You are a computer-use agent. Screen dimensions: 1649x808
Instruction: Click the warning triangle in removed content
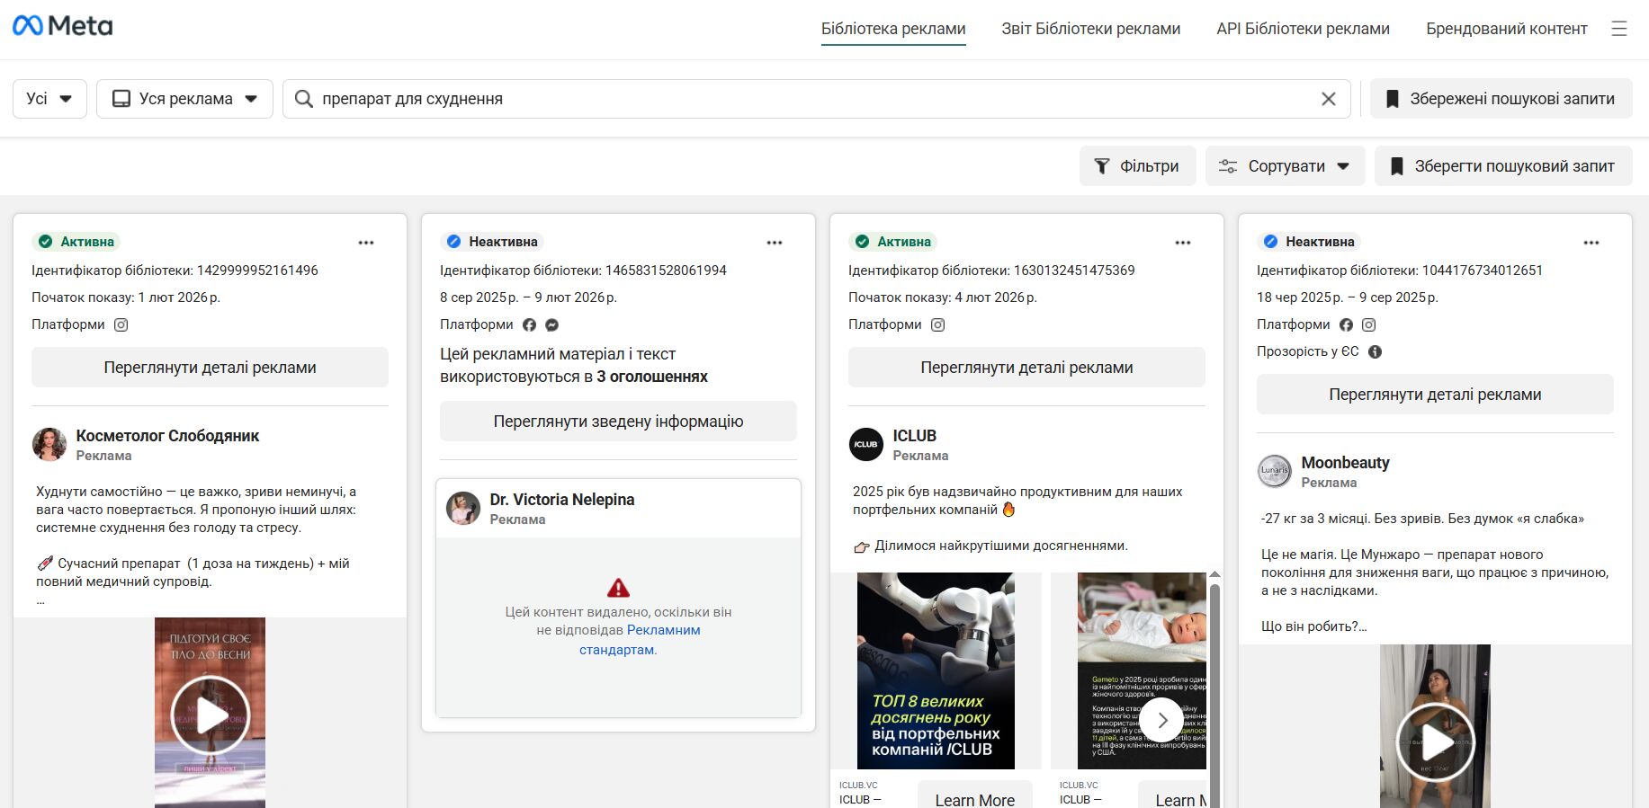(618, 588)
